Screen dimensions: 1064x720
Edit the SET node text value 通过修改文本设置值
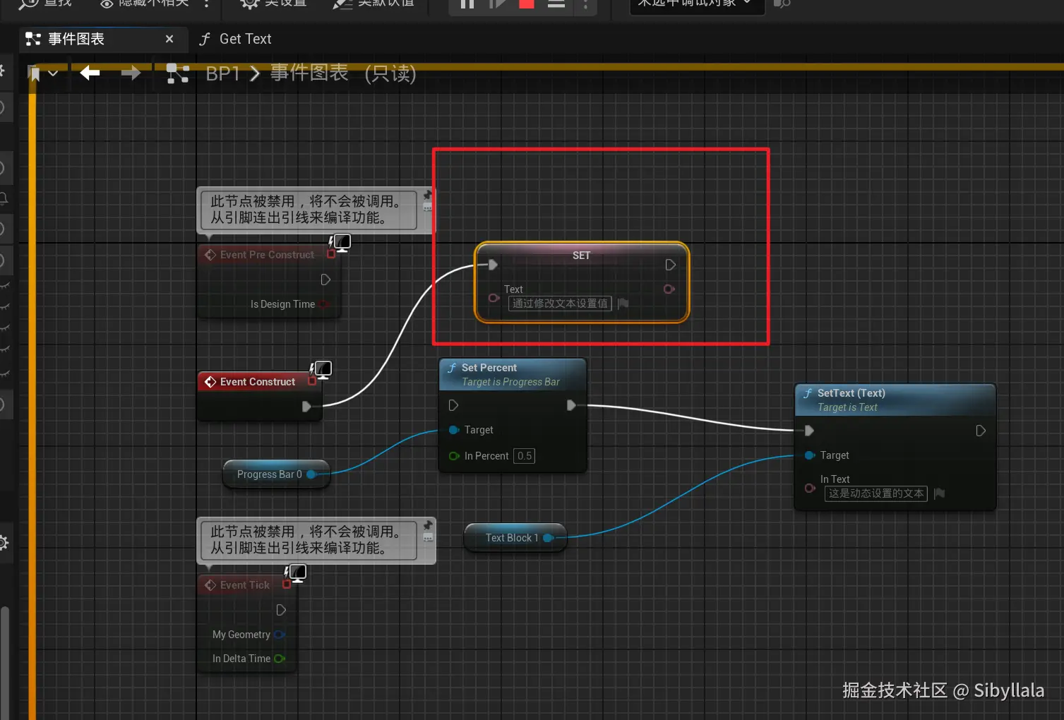coord(560,304)
